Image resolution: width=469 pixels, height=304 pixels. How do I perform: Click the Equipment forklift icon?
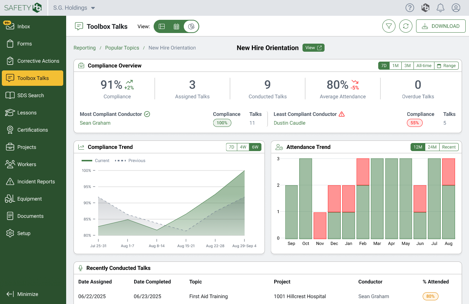click(x=10, y=199)
